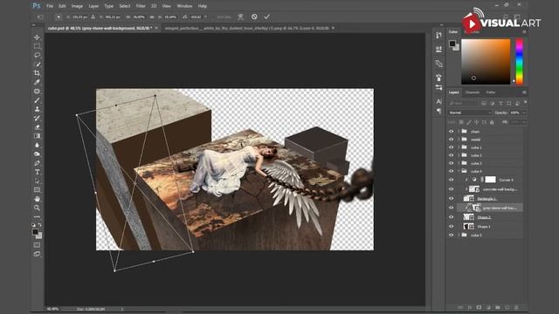The height and width of the screenshot is (314, 559).
Task: Pick a color in the Color panel field
Action: coord(486,62)
